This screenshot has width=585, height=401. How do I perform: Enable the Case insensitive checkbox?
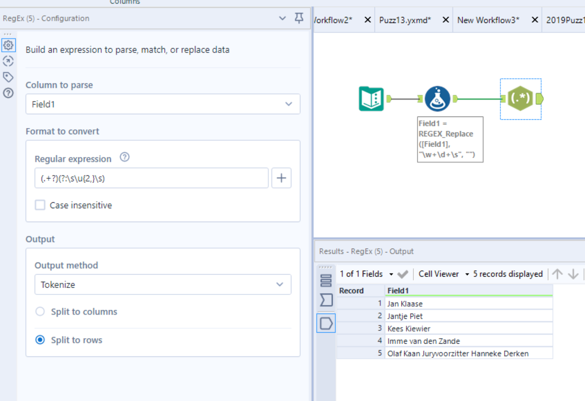tap(40, 205)
